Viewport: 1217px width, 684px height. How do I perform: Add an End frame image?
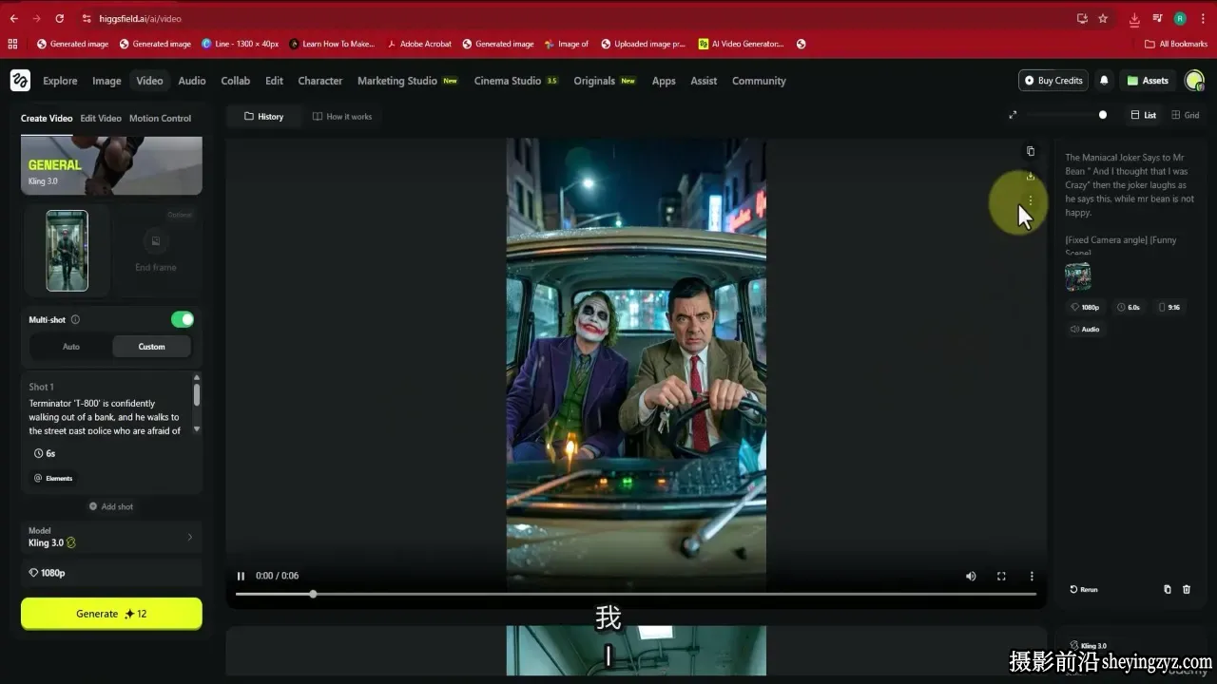coord(156,251)
